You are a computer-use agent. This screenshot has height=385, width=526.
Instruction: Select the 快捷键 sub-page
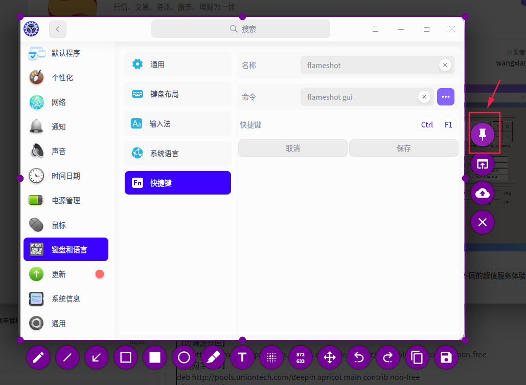pos(178,183)
